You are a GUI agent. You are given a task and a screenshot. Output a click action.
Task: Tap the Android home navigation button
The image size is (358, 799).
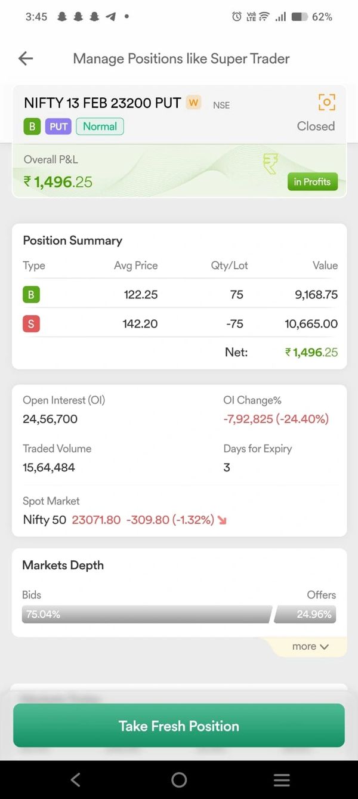click(x=179, y=779)
